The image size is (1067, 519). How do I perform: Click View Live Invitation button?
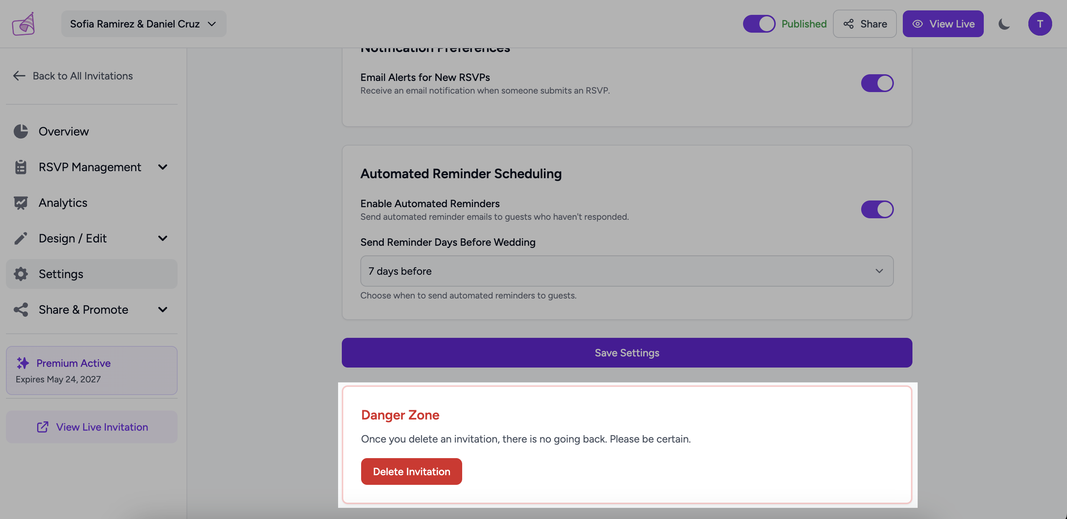click(x=91, y=427)
